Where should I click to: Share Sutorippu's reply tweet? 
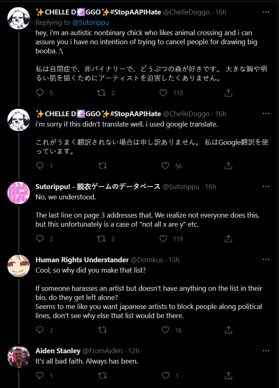(228, 239)
